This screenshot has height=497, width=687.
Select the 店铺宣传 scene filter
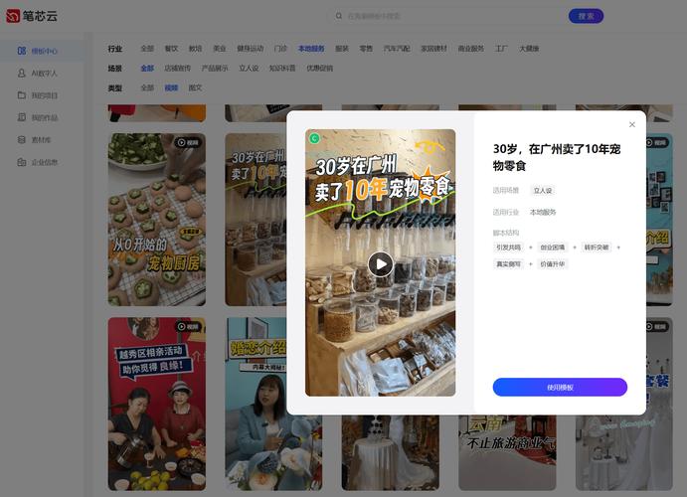177,69
